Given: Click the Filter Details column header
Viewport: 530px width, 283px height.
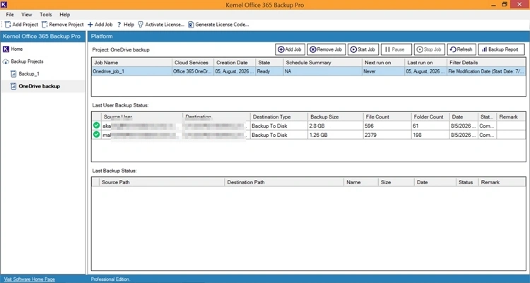Looking at the screenshot, I should coord(486,63).
